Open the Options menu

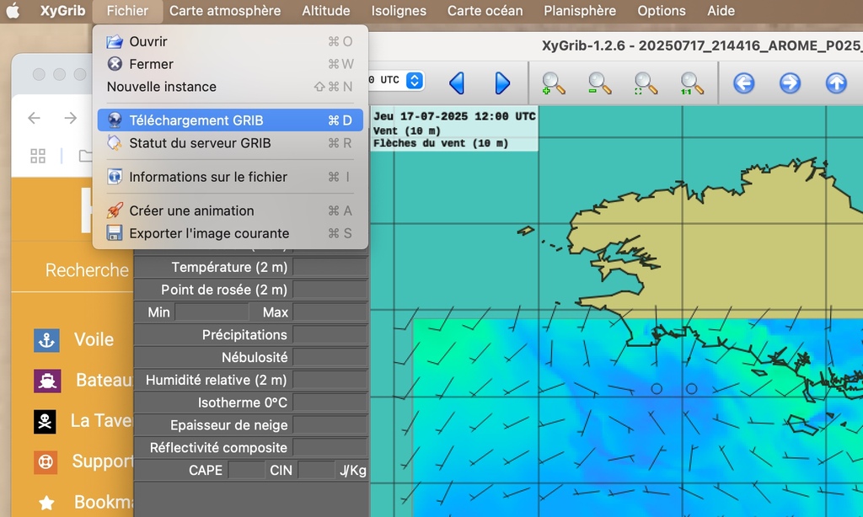point(661,10)
